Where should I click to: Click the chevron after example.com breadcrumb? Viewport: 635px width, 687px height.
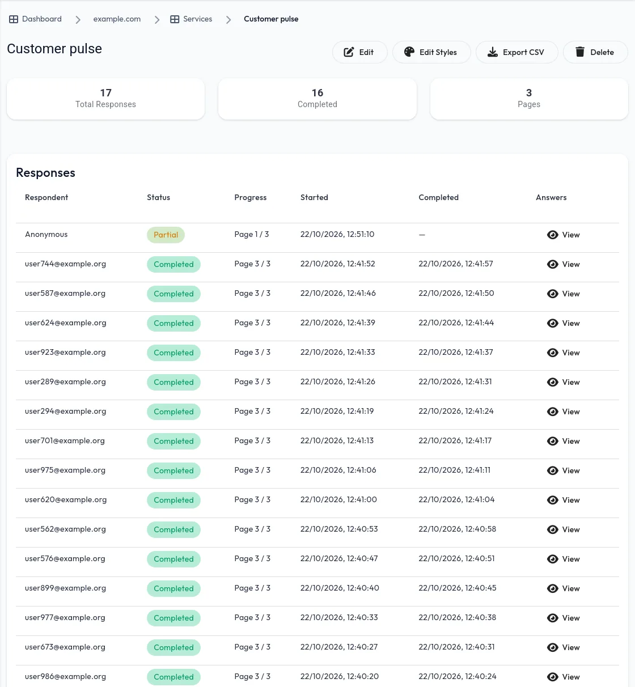[x=157, y=20]
